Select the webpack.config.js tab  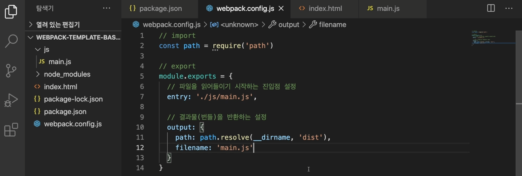tap(244, 8)
